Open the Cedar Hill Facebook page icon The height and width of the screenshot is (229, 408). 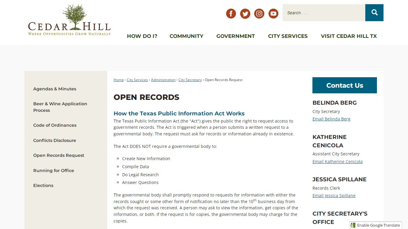(x=231, y=13)
